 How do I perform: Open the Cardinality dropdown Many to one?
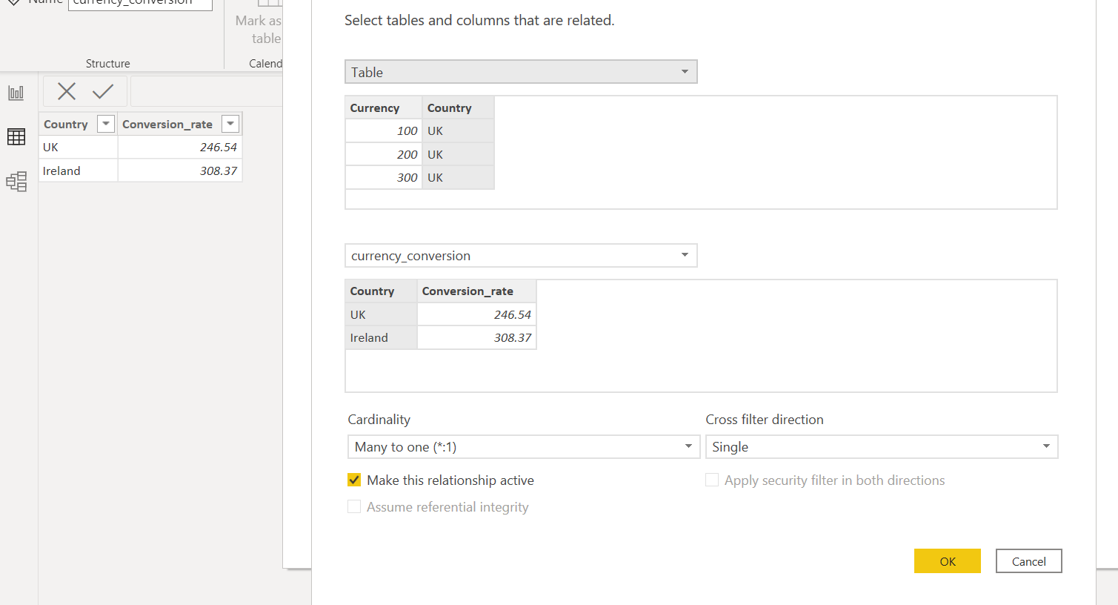524,447
